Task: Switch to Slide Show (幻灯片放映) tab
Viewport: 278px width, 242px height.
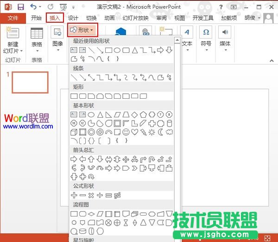Action: click(135, 18)
